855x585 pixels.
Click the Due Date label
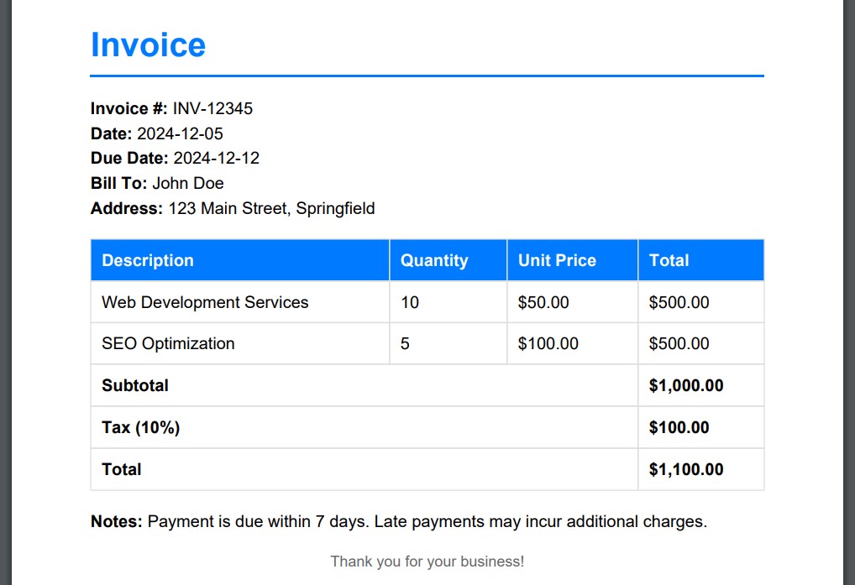point(130,158)
